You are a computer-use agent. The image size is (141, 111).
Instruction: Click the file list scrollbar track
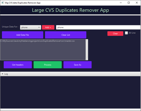click(87, 50)
